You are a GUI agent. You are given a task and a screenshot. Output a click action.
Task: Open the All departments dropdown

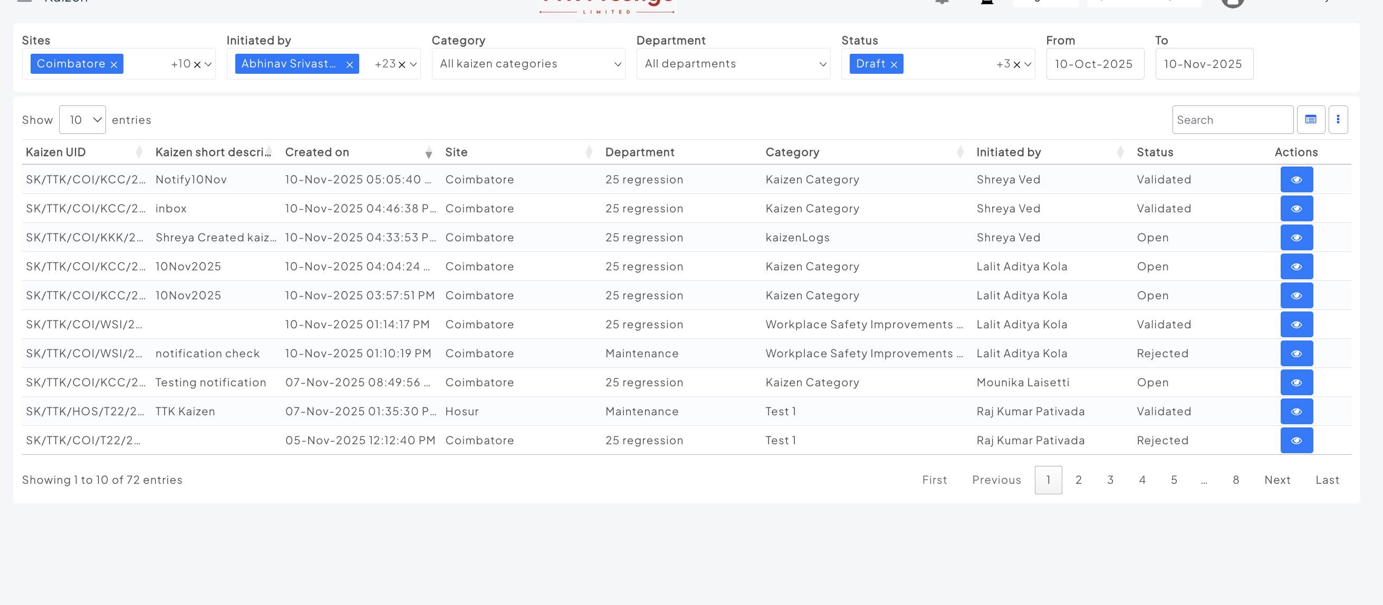[733, 64]
